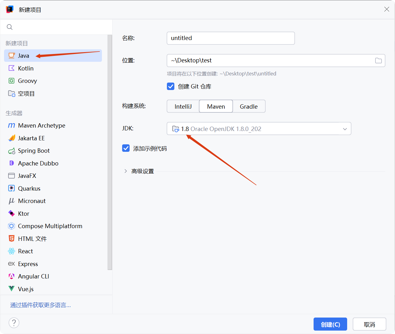Click the JavaFX window icon
The height and width of the screenshot is (334, 395).
pyautogui.click(x=11, y=176)
